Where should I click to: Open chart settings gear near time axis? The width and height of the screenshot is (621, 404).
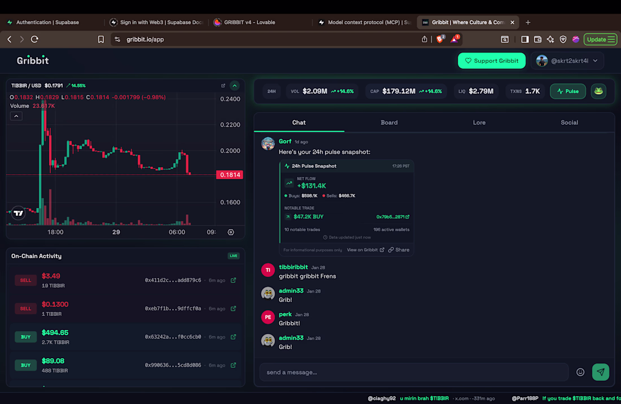(231, 232)
